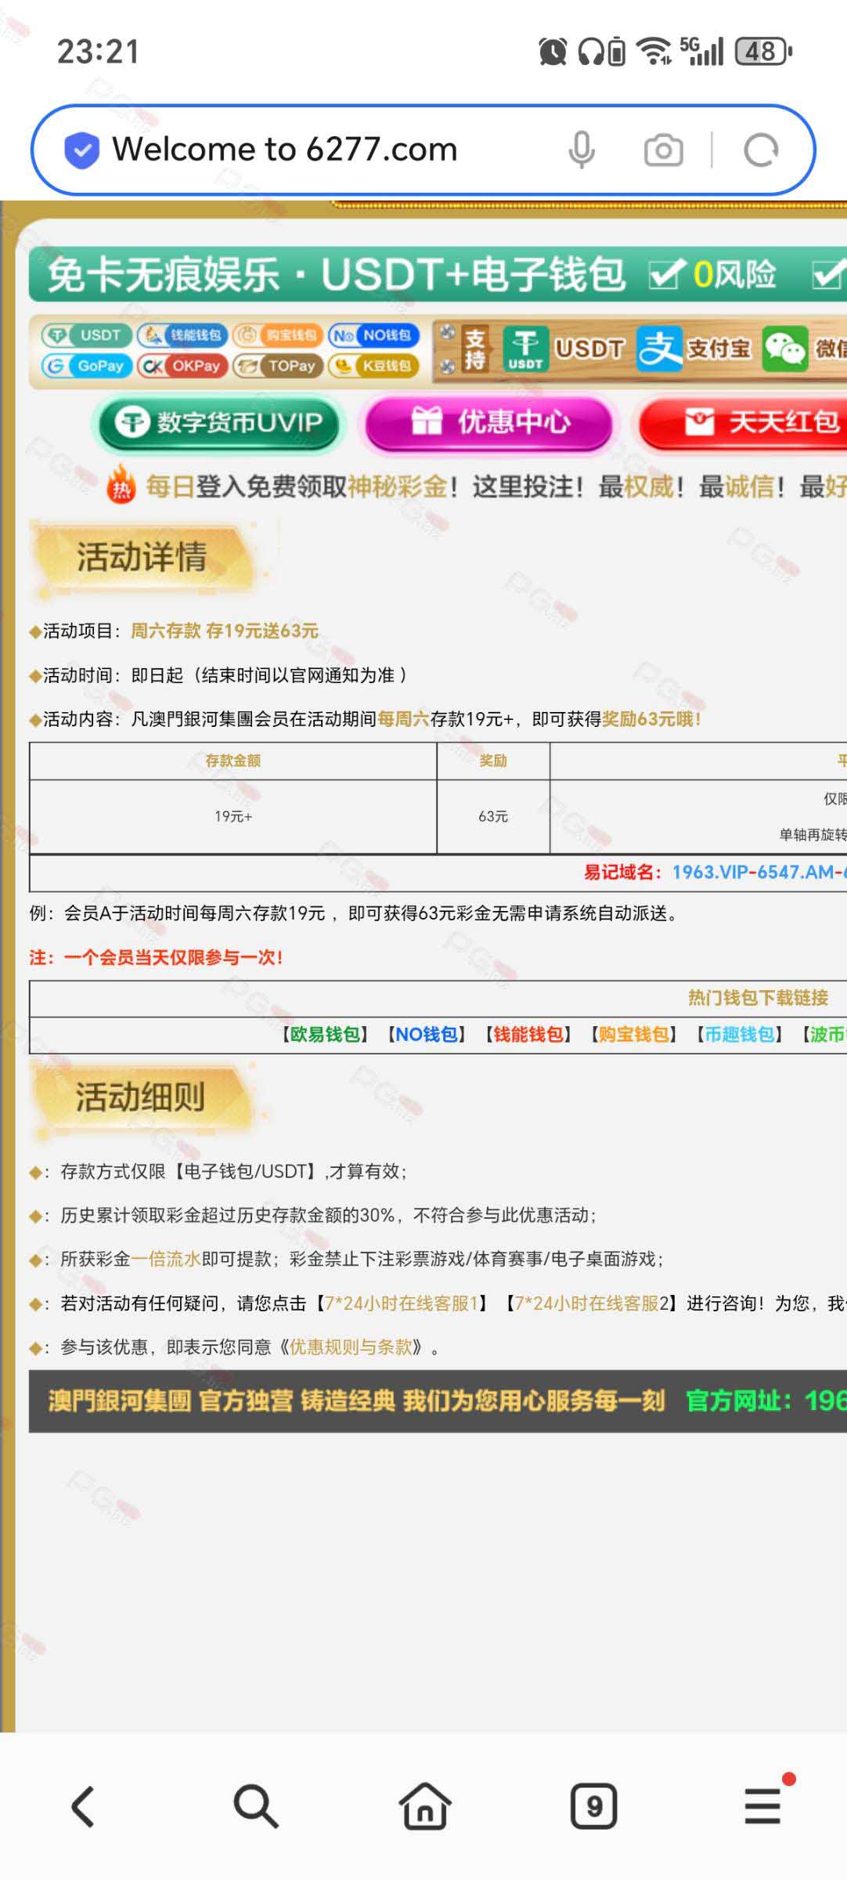847x1880 pixels.
Task: Open the browser search icon in bottom bar
Action: click(255, 1806)
